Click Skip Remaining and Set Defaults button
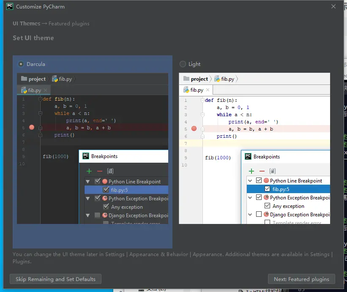This screenshot has height=292, width=347. pos(55,279)
